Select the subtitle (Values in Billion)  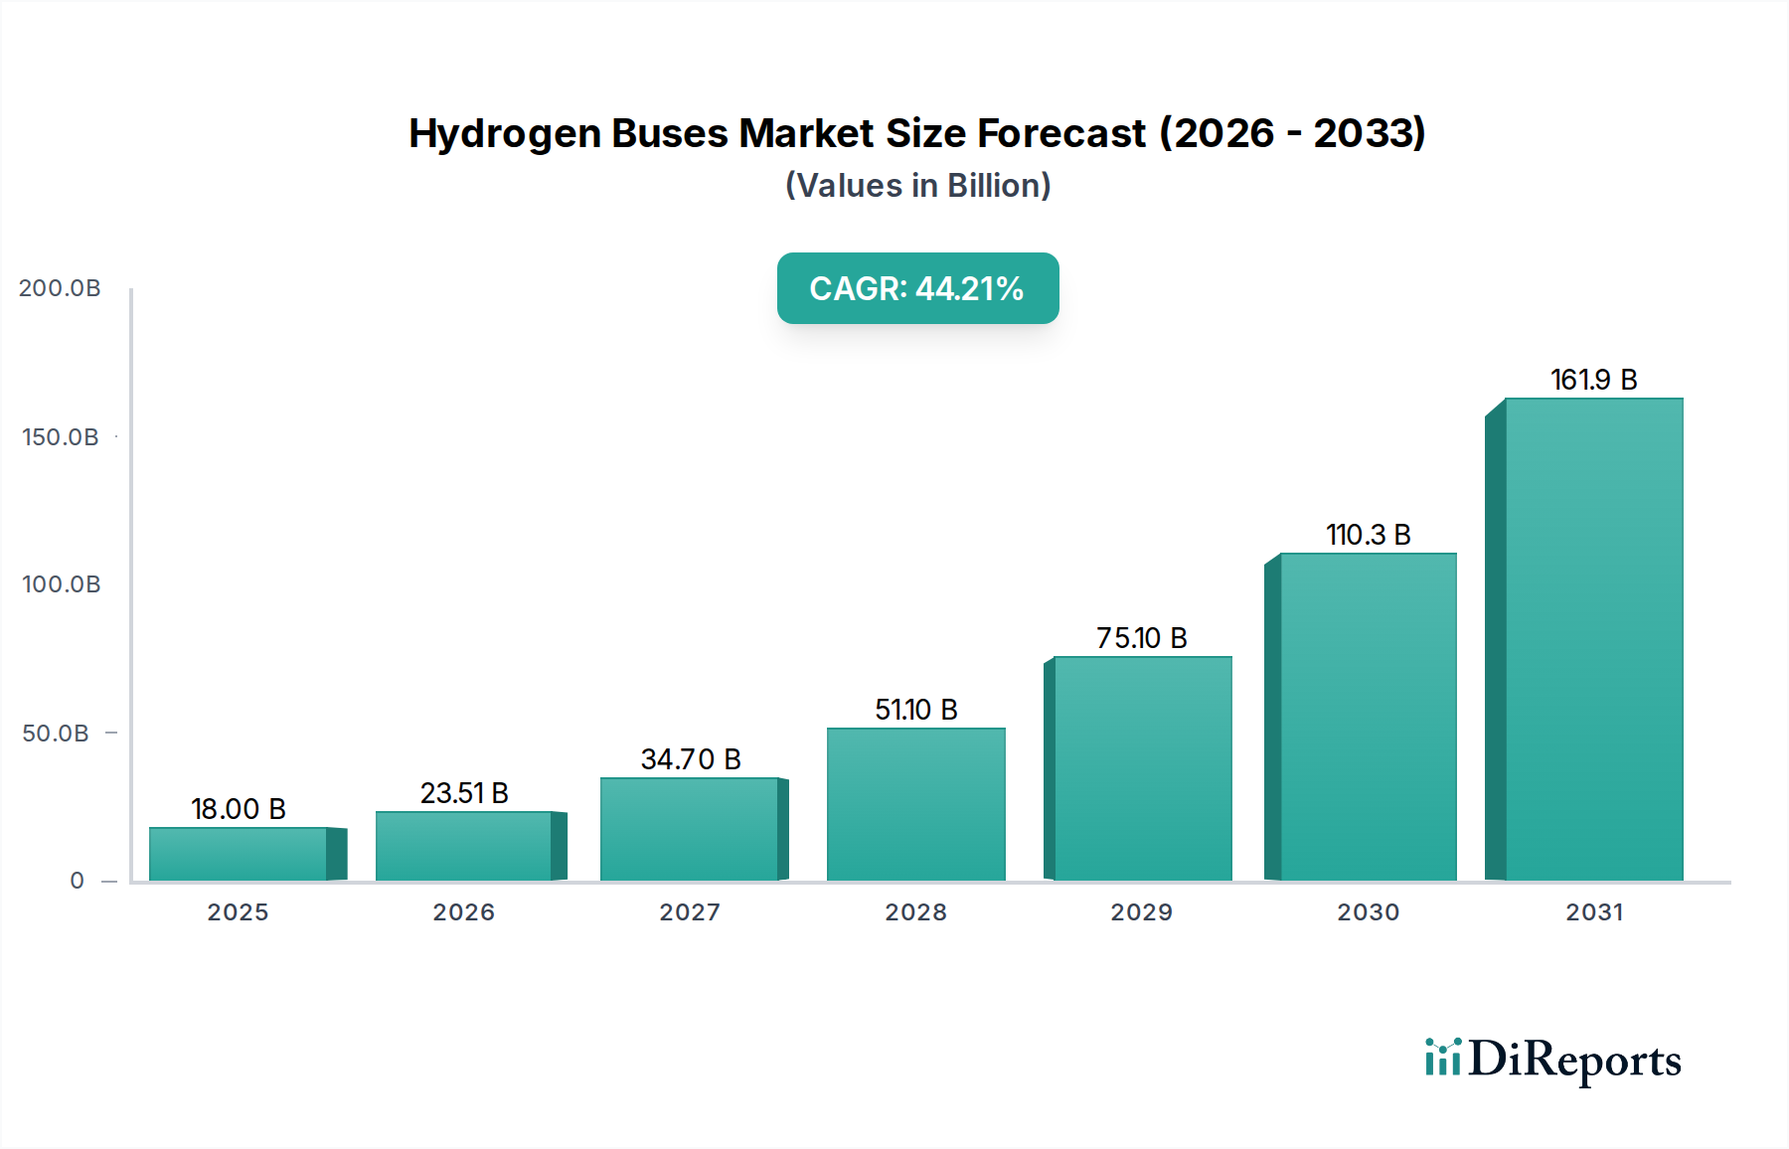point(916,184)
